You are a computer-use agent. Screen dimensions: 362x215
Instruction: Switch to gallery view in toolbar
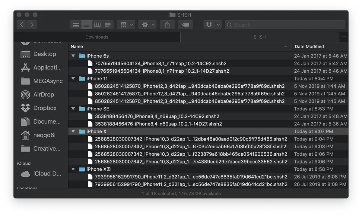(108, 25)
